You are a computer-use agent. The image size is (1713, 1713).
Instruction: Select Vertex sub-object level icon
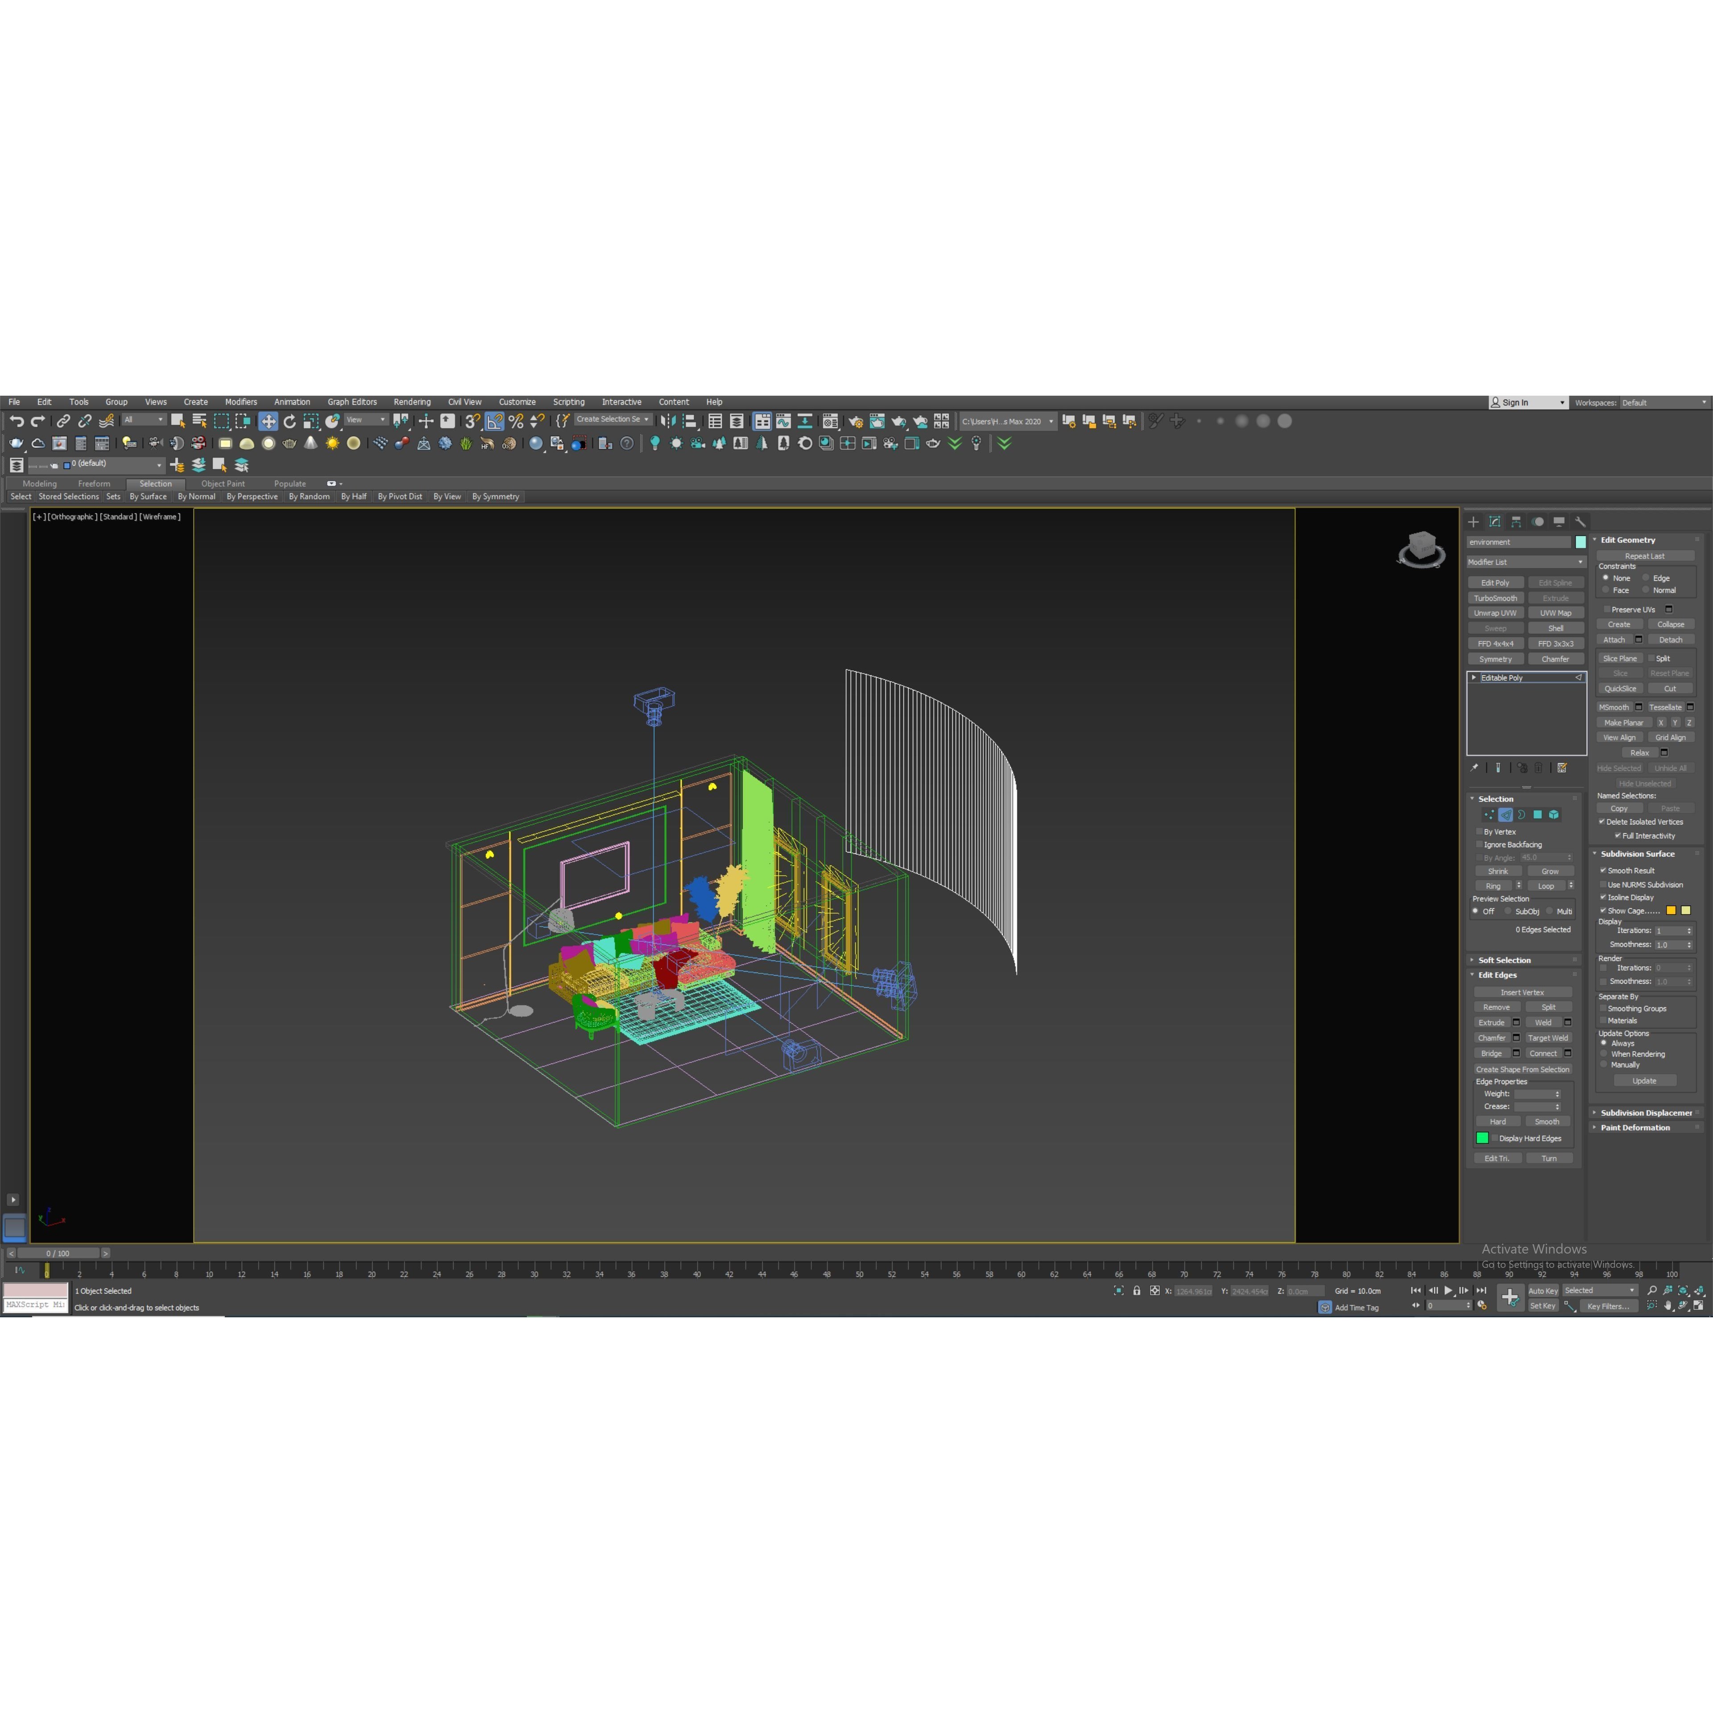pos(1489,814)
